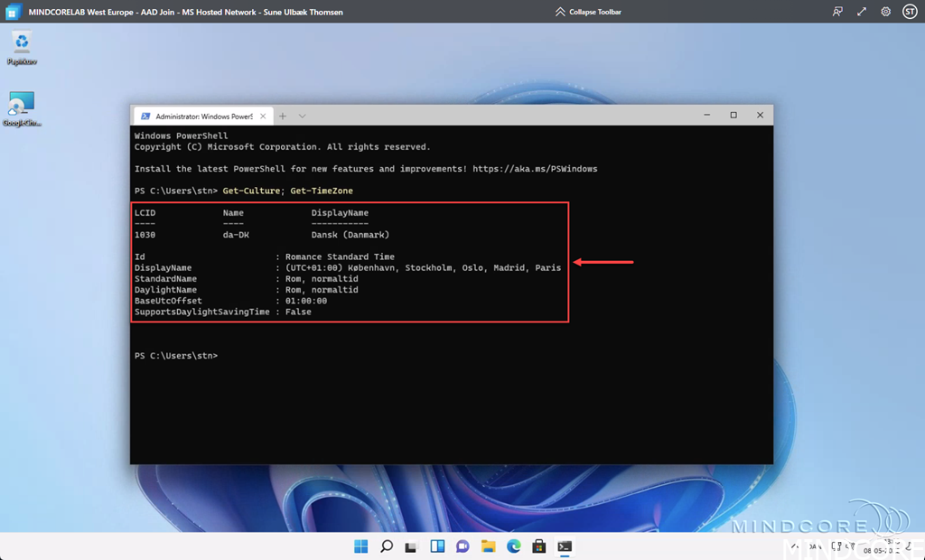Launch Microsoft Edge from taskbar

(x=513, y=546)
